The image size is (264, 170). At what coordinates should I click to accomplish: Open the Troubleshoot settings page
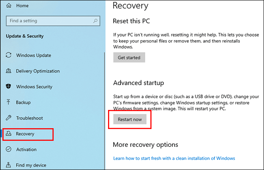point(29,118)
